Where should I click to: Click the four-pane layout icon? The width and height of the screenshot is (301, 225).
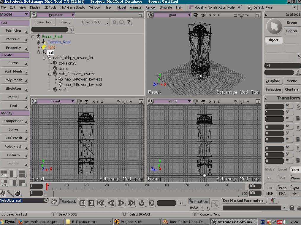[x=22, y=174]
